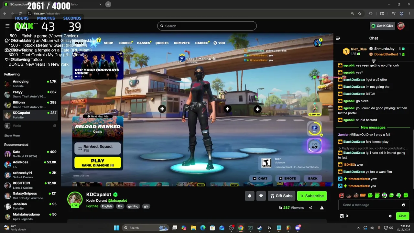Open Chrome three-dot menu
Image resolution: width=414 pixels, height=233 pixels.
[409, 14]
